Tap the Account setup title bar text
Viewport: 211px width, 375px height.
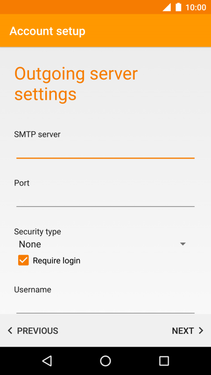click(48, 31)
